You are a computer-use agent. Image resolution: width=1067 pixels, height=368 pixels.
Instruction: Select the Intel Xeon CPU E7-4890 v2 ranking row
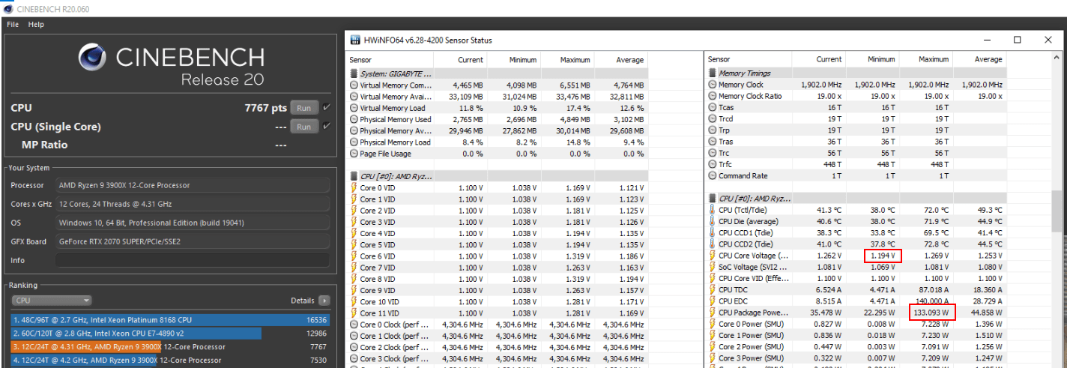click(170, 333)
